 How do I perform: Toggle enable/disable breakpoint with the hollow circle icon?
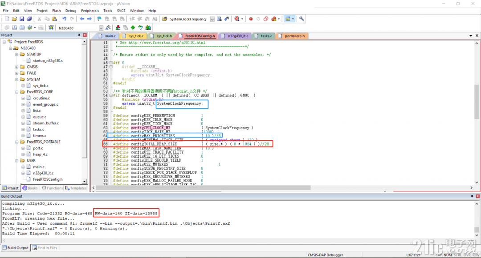[x=258, y=19]
